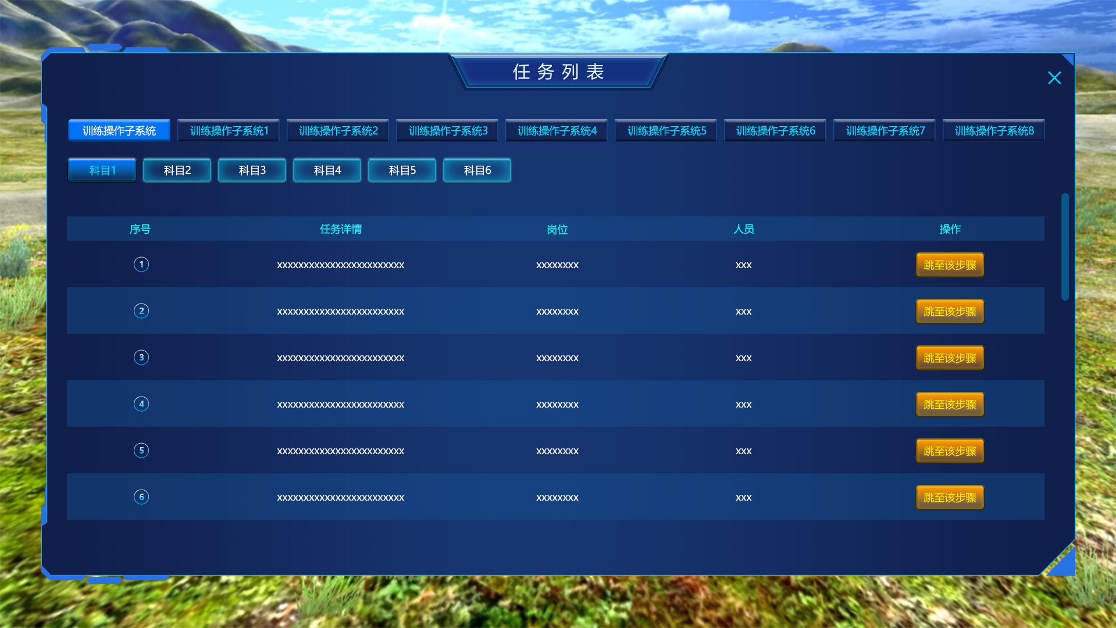This screenshot has width=1116, height=628.
Task: Click 跳至该步骤 button in row 6
Action: coord(950,498)
